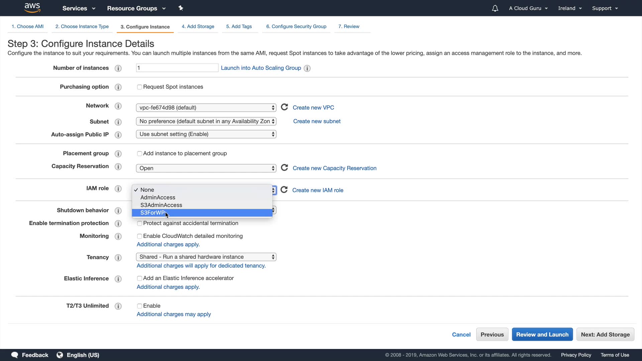Viewport: 642px width, 361px height.
Task: Open the Subnet dropdown
Action: 206,121
